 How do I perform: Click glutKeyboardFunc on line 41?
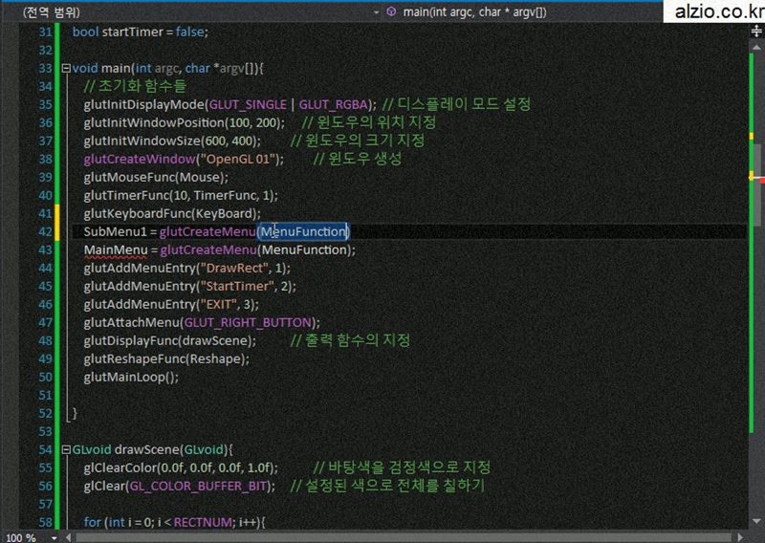tap(137, 214)
